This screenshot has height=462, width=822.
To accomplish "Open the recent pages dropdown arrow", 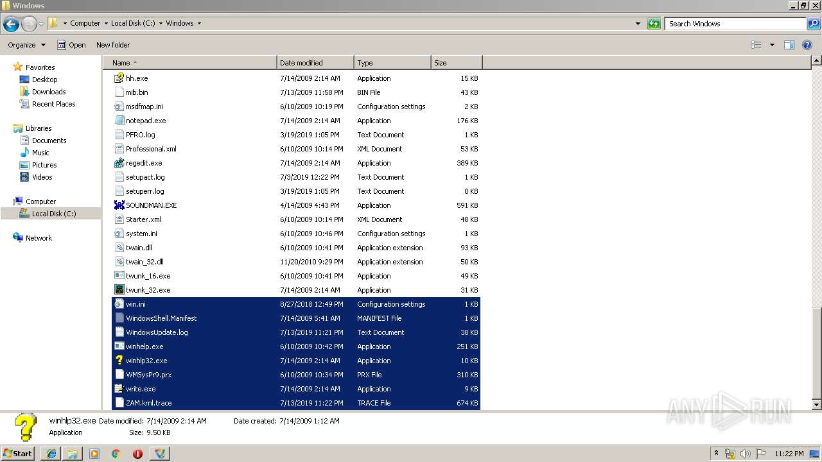I will pyautogui.click(x=41, y=24).
